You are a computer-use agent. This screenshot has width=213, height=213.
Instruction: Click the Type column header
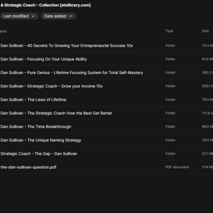[x=169, y=31]
